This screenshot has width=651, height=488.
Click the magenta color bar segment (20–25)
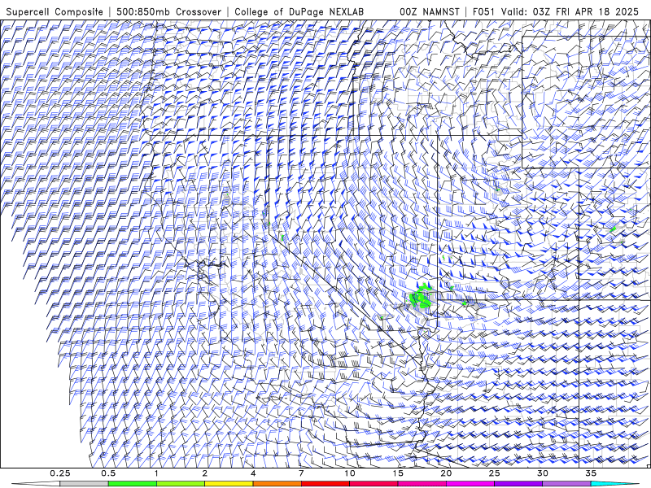click(x=470, y=484)
